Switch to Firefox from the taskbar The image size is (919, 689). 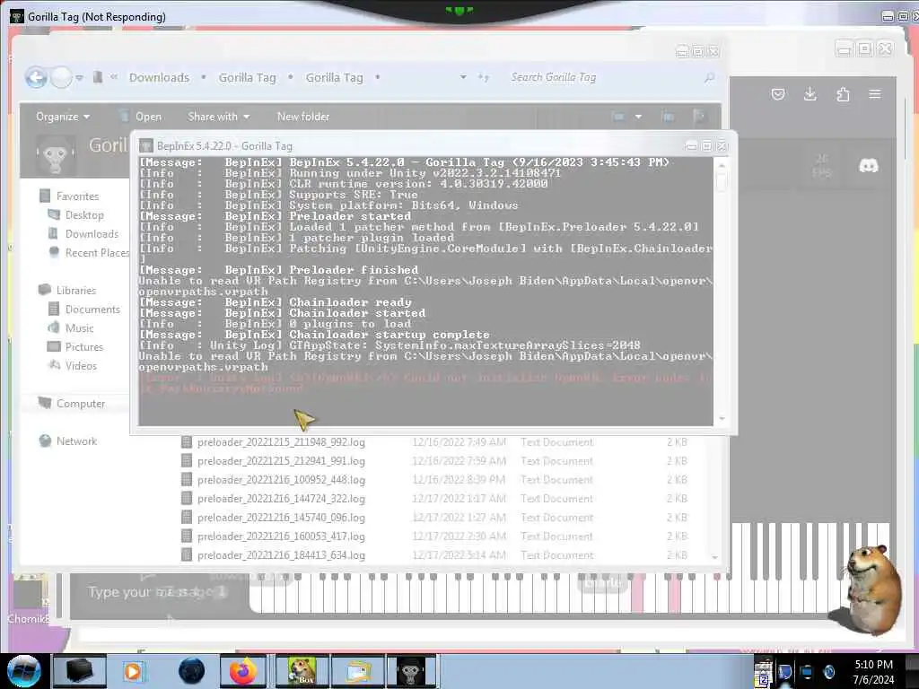pos(242,671)
